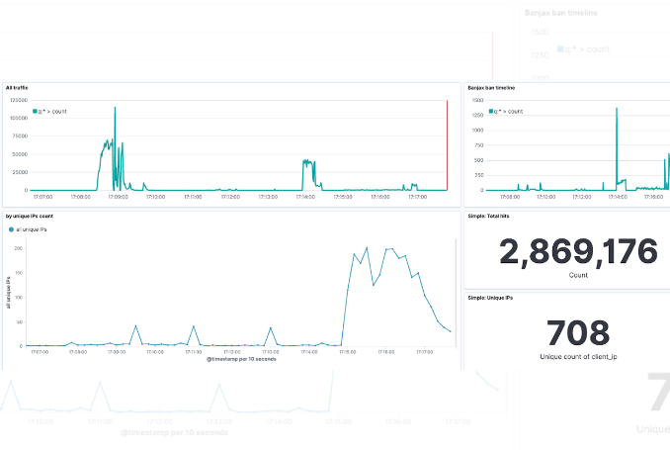Select the All traffic panel title
The image size is (670, 450).
(x=17, y=88)
